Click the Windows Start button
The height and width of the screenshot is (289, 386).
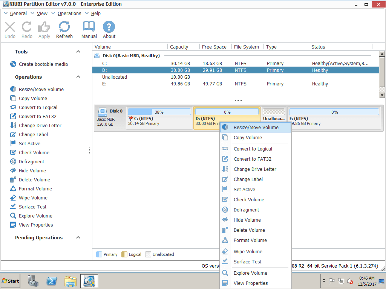coord(11,281)
